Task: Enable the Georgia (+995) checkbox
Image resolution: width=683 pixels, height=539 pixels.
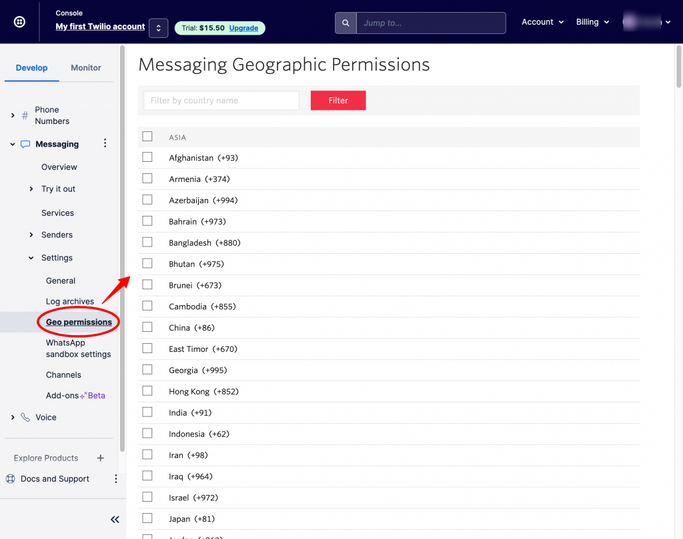Action: click(147, 369)
